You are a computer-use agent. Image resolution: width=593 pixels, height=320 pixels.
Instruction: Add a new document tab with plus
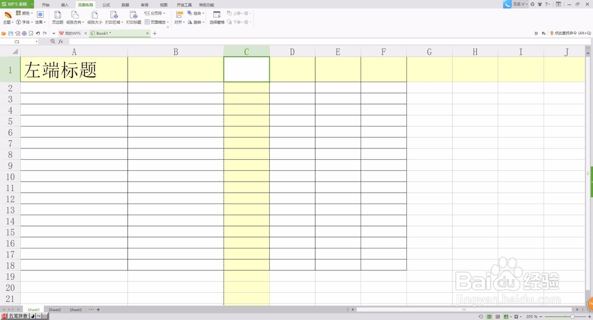tap(155, 33)
